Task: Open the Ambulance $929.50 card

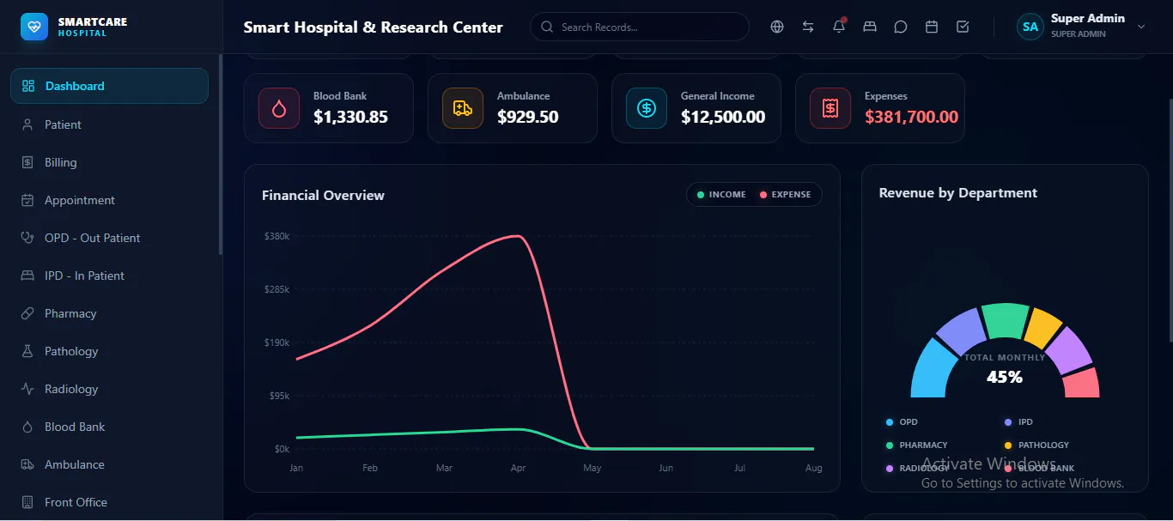Action: pyautogui.click(x=513, y=108)
